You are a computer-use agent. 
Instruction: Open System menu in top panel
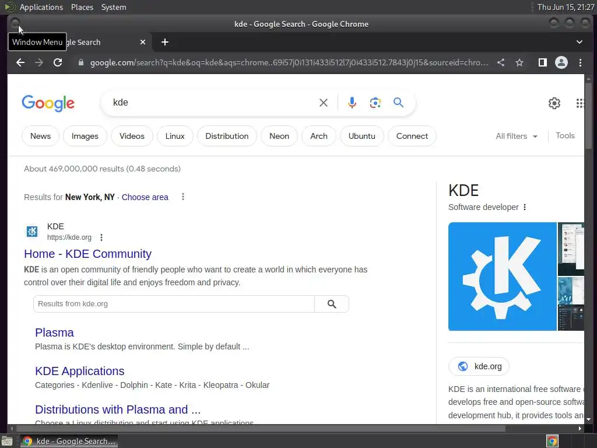114,7
